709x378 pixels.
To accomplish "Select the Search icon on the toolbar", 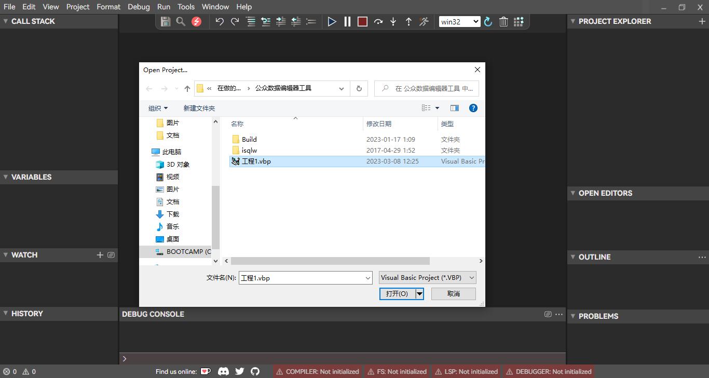I will click(x=180, y=21).
